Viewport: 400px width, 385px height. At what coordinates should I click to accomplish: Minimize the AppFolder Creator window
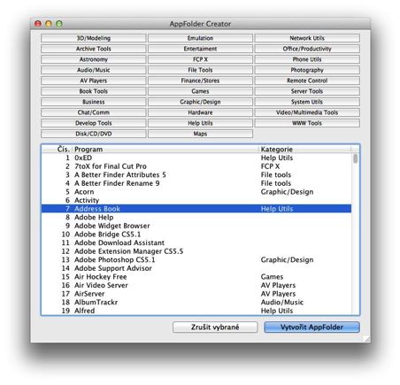[49, 24]
